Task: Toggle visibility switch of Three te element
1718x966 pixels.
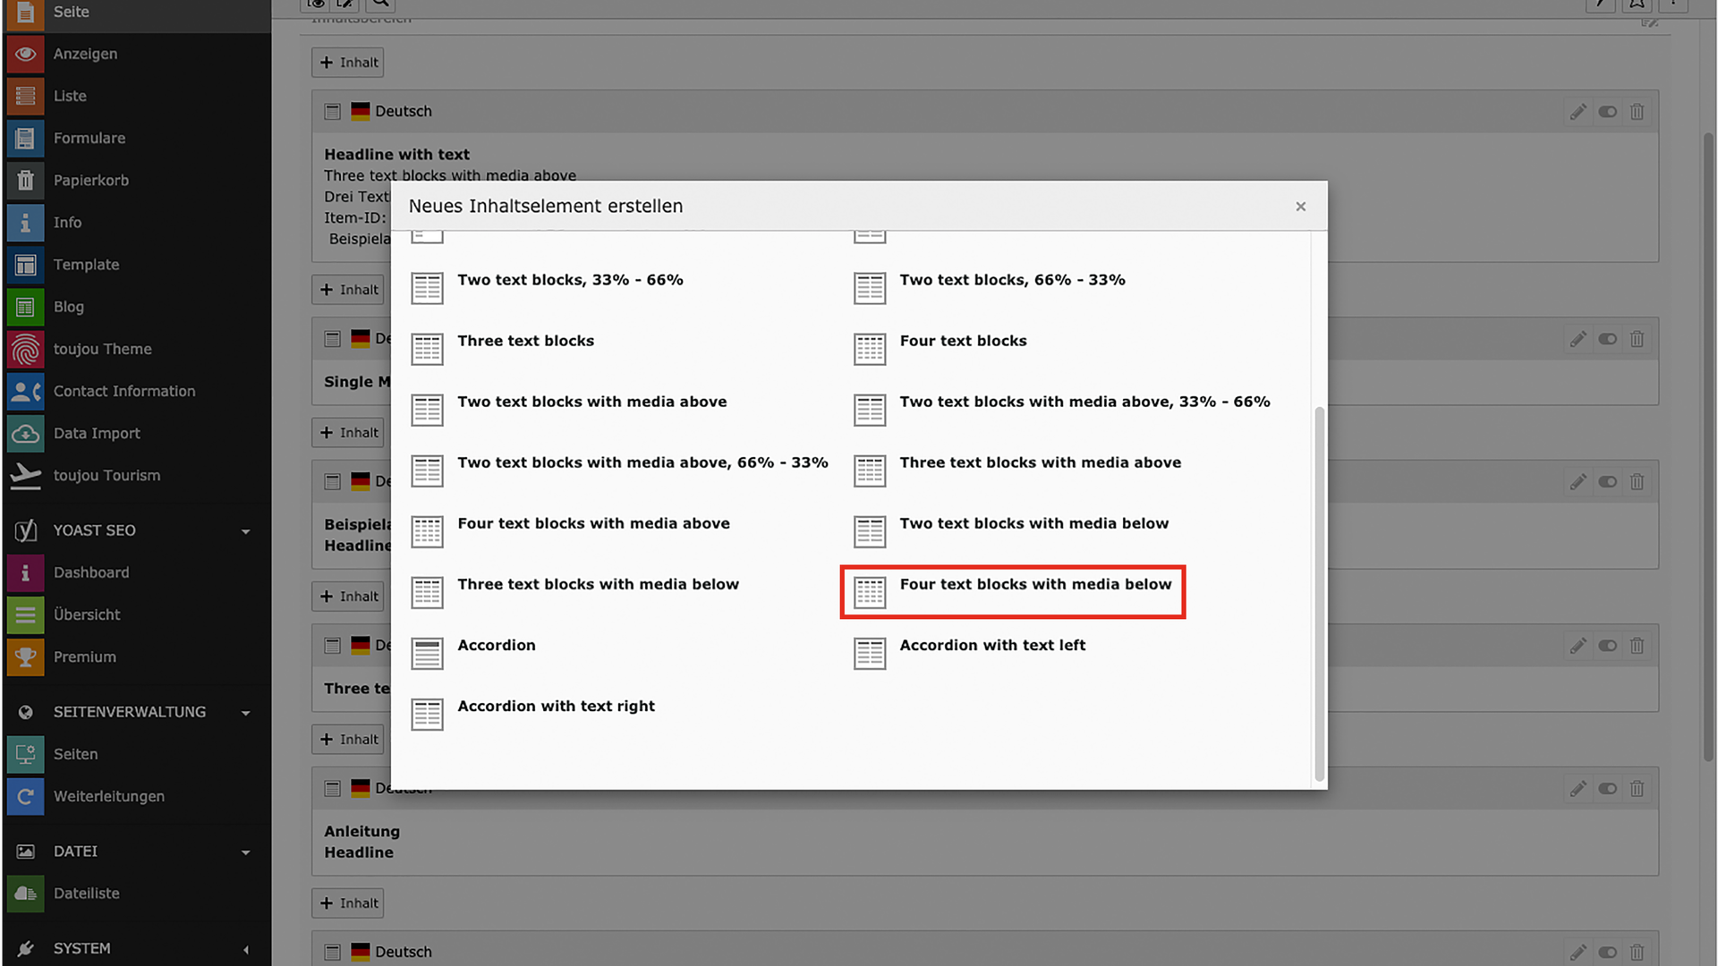Action: click(1607, 646)
